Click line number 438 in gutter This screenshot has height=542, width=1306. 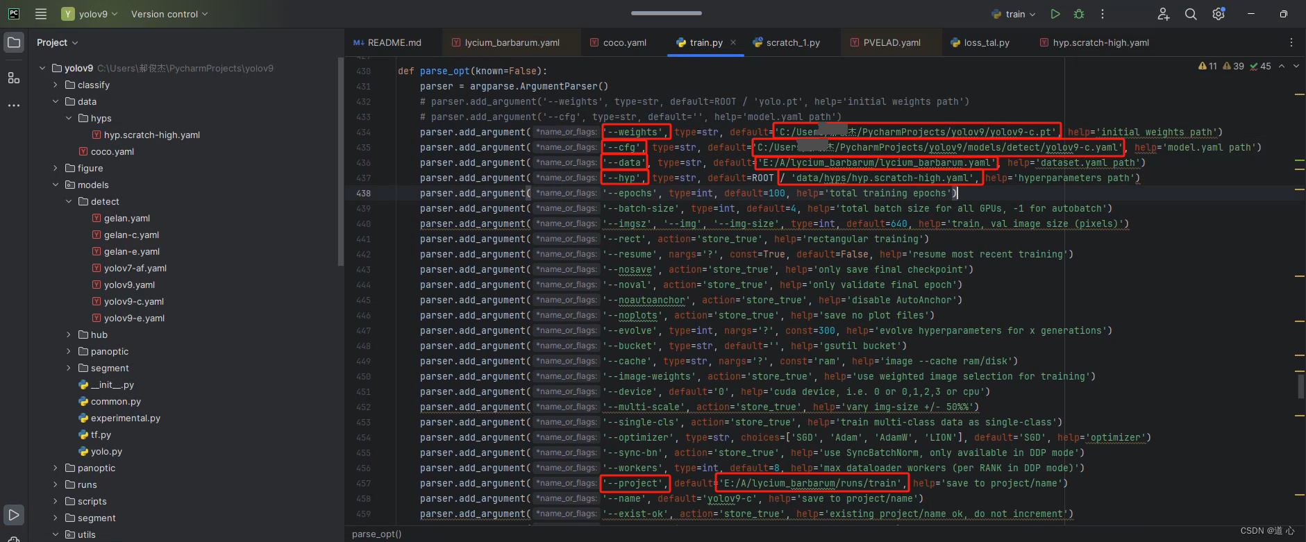[363, 193]
